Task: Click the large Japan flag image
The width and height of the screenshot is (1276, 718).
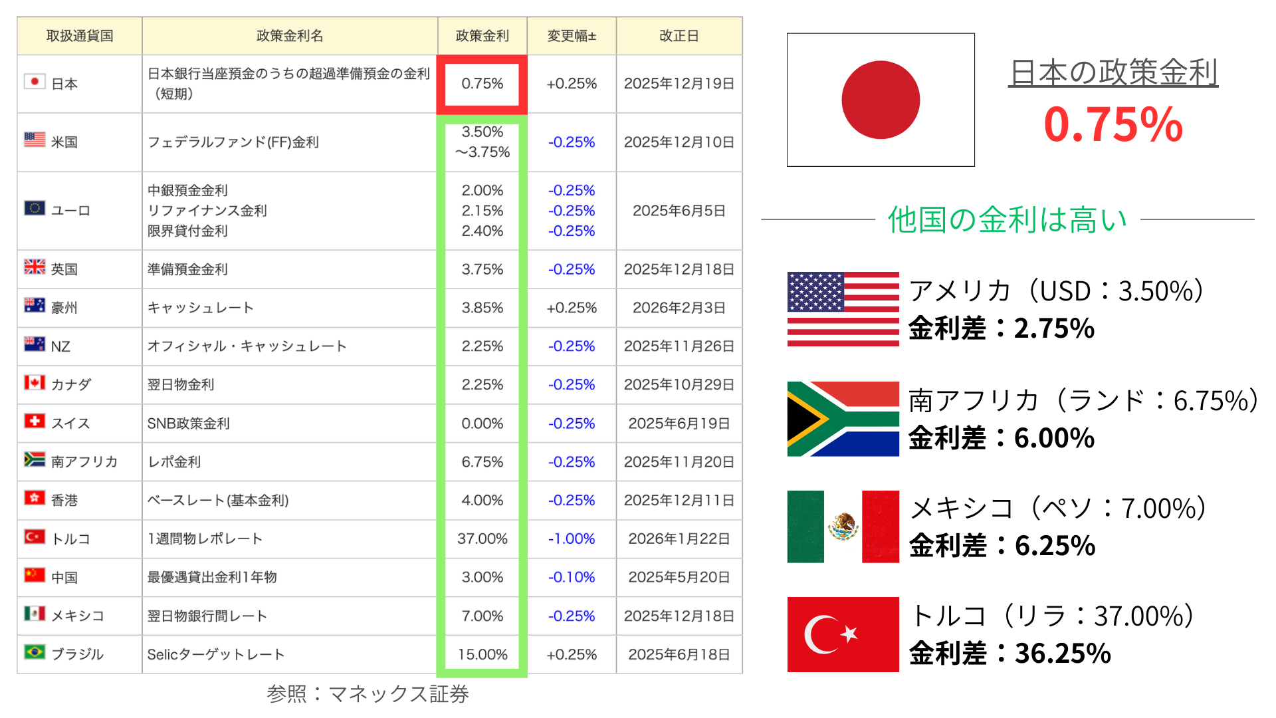Action: (881, 100)
